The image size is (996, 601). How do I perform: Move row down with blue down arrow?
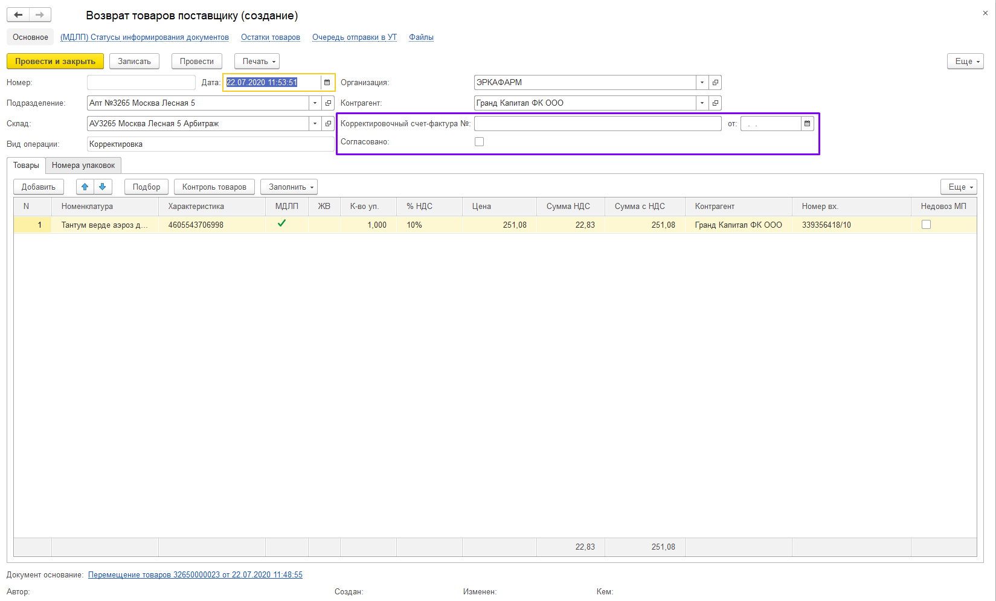[103, 187]
